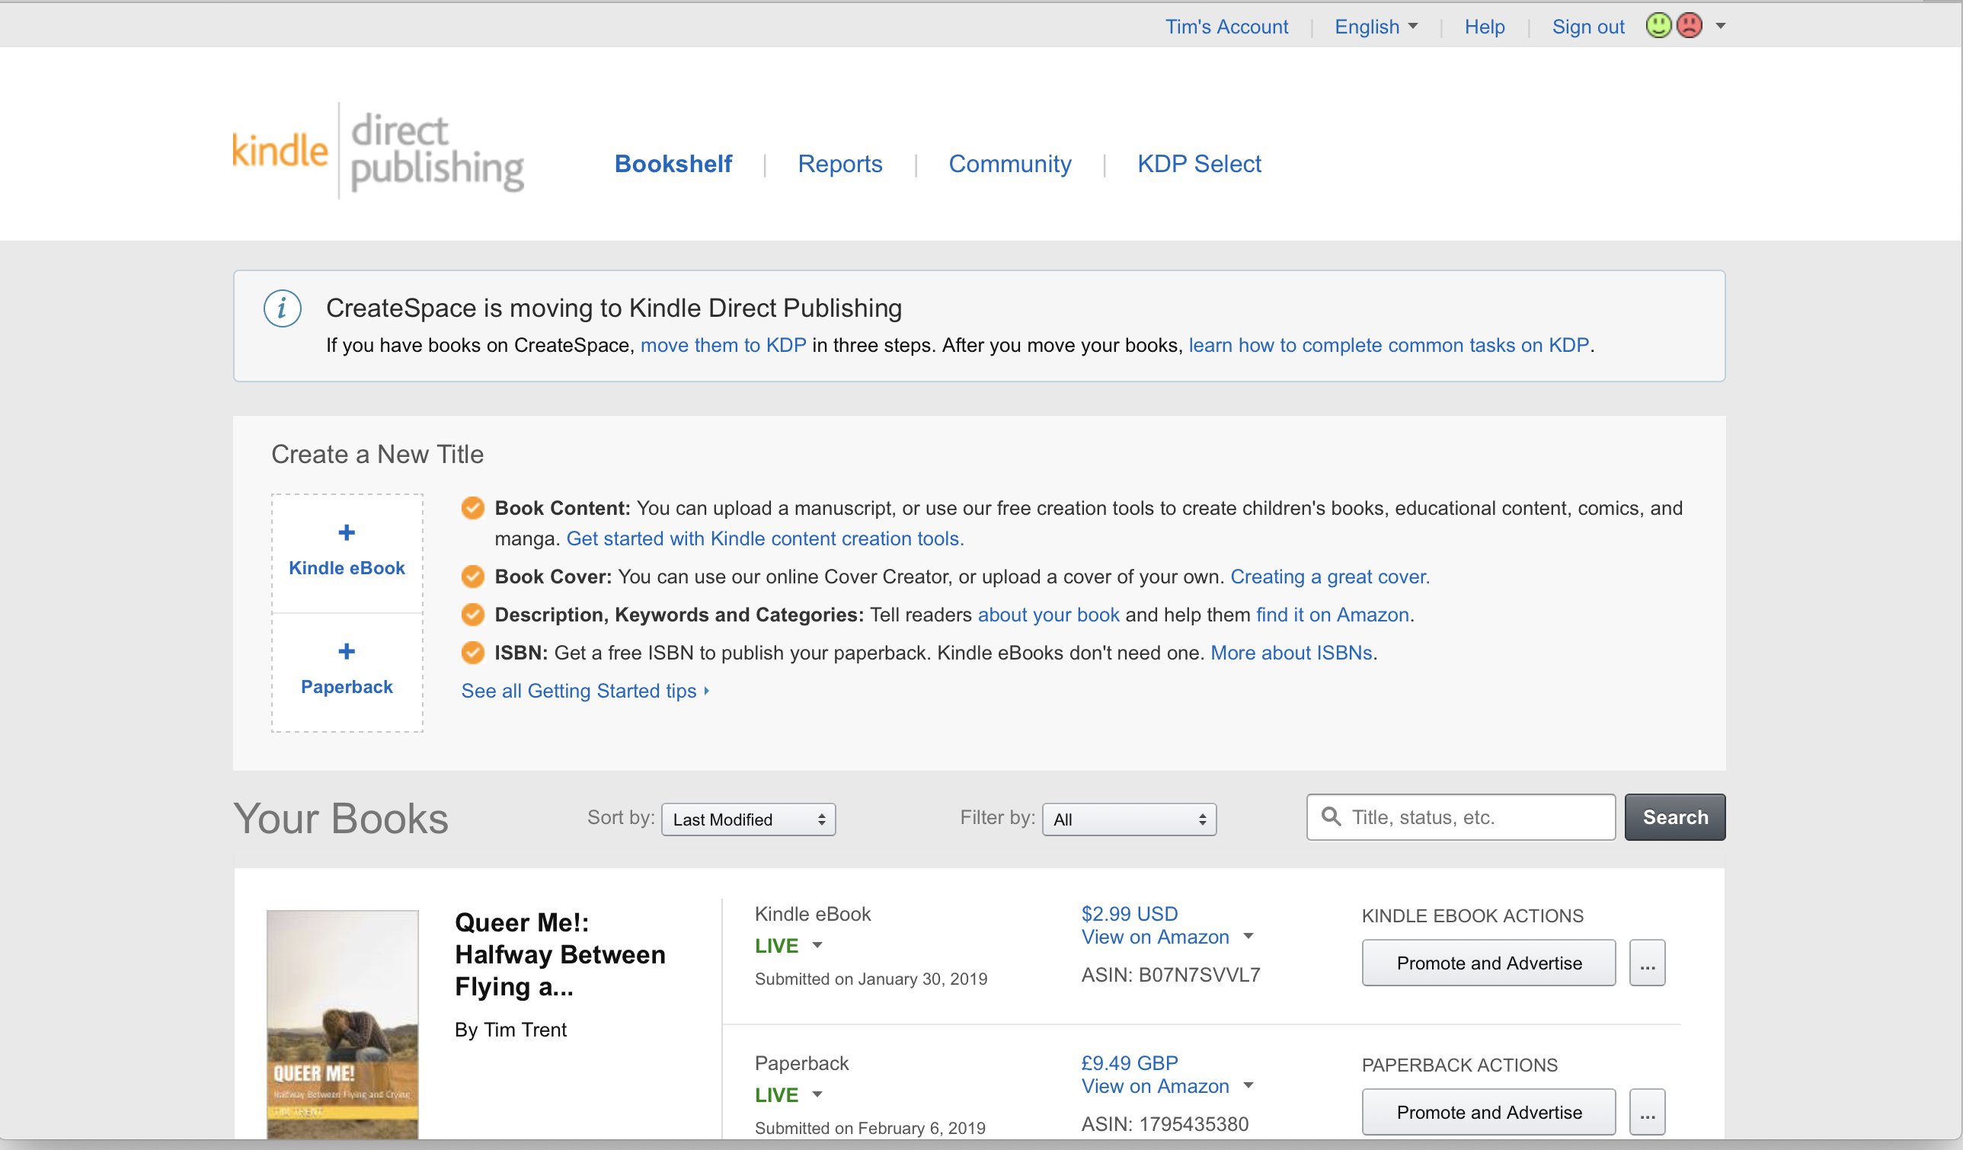1963x1150 pixels.
Task: Click the Title, status search input field
Action: coord(1460,816)
